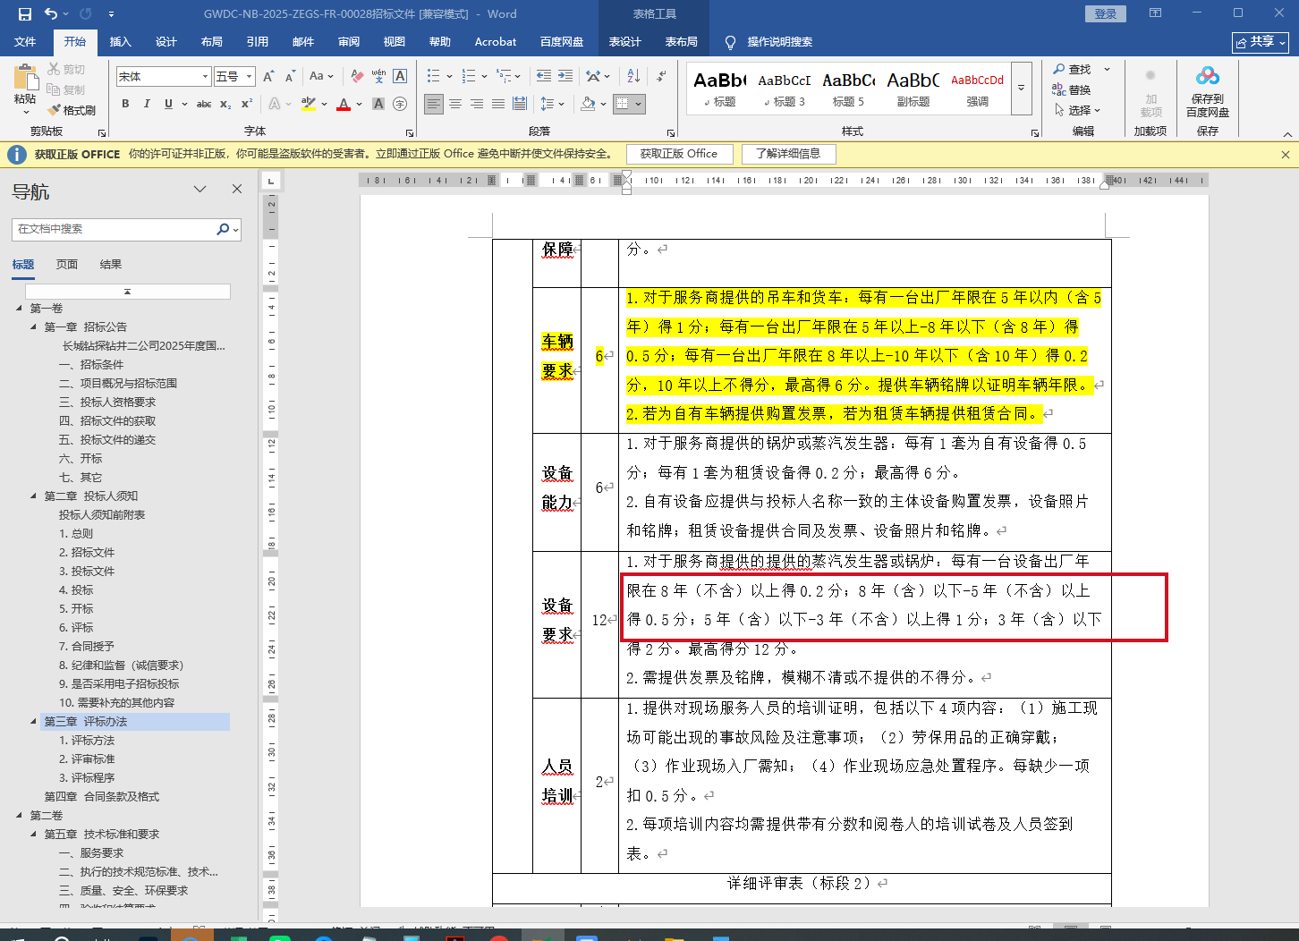
Task: Open the navigation pane options chevron
Action: pos(200,189)
